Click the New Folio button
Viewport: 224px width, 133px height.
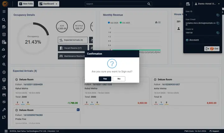(26, 4)
